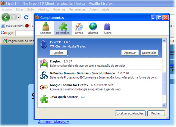Open the Ferramentas menu
The width and height of the screenshot is (176, 127).
(x=77, y=10)
